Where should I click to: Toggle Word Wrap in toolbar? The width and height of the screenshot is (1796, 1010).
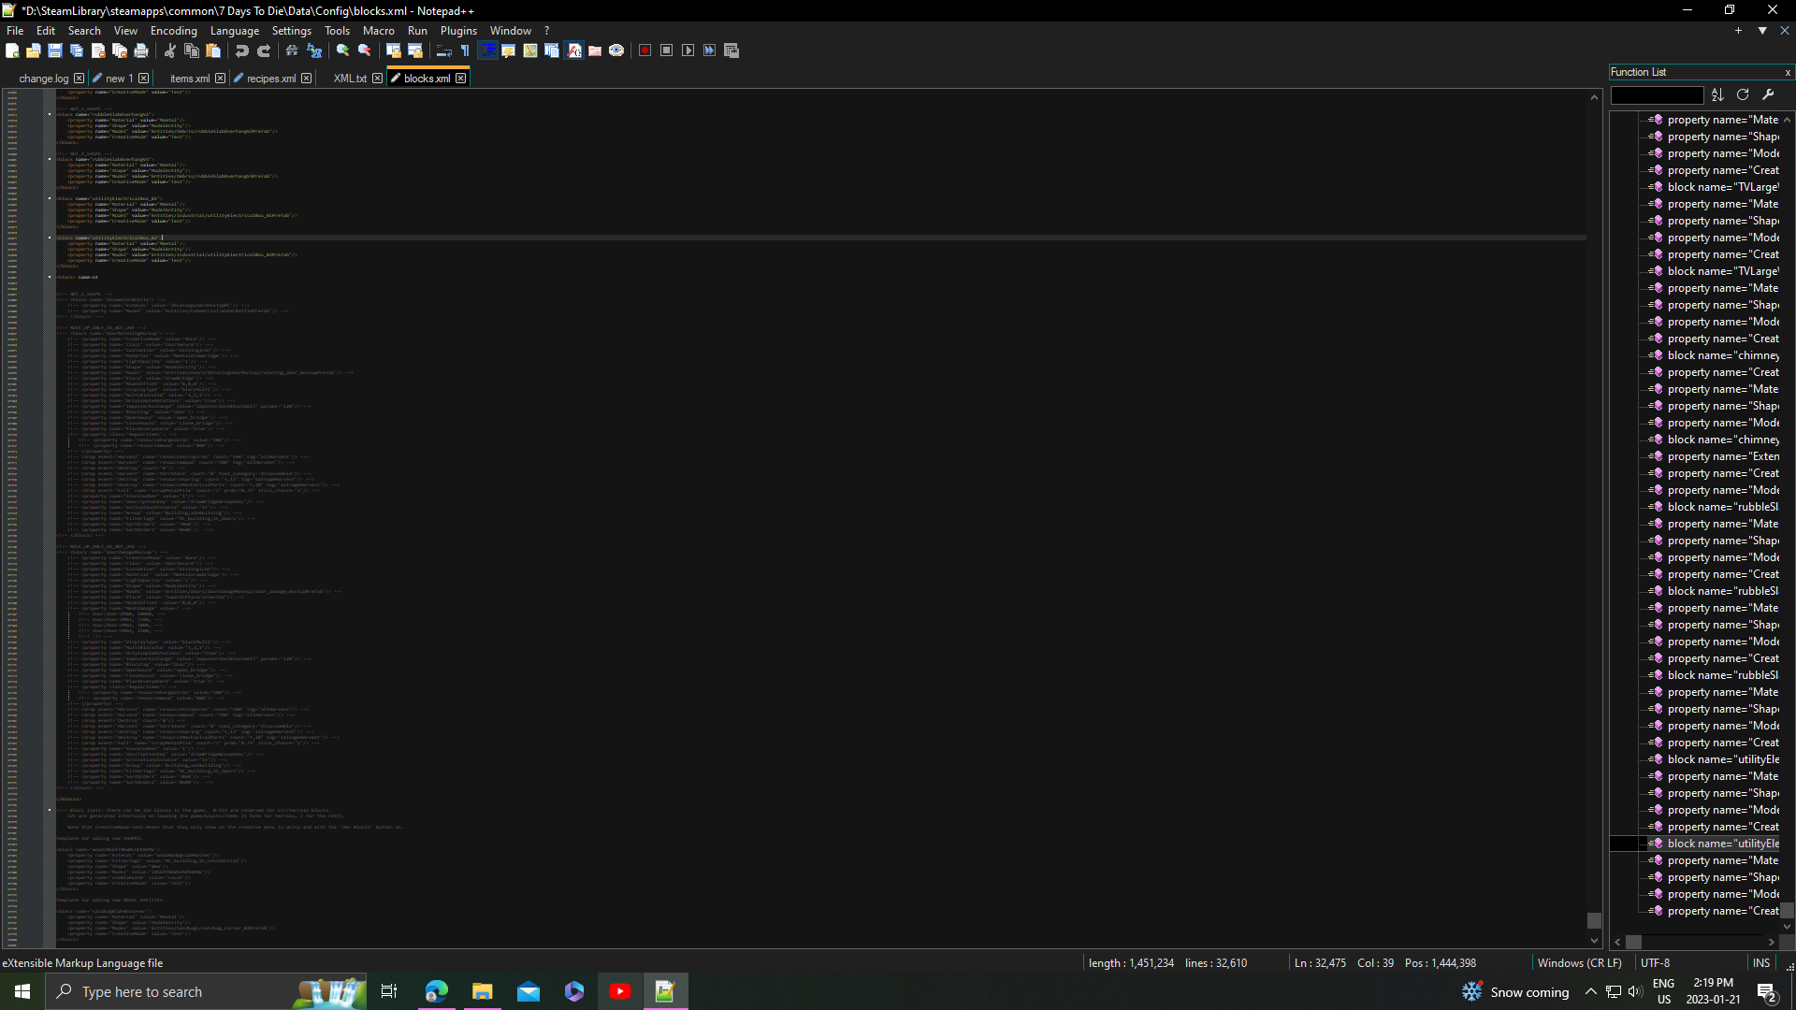coord(444,50)
